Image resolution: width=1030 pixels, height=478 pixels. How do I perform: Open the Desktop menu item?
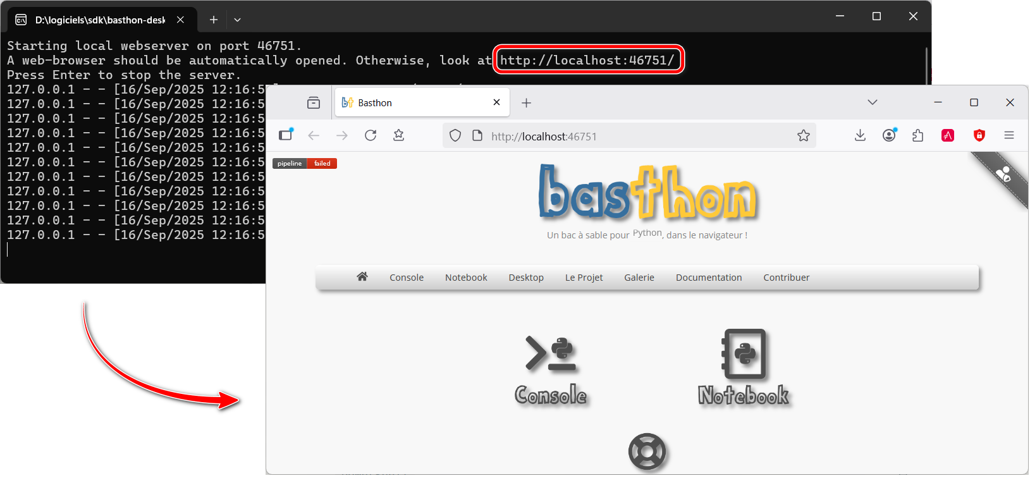point(526,278)
